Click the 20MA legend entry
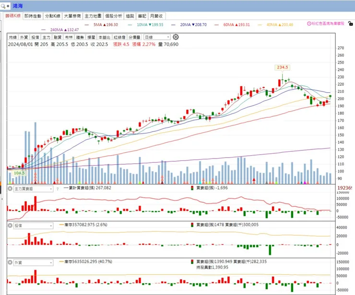This screenshot has width=355, height=295. [x=189, y=24]
